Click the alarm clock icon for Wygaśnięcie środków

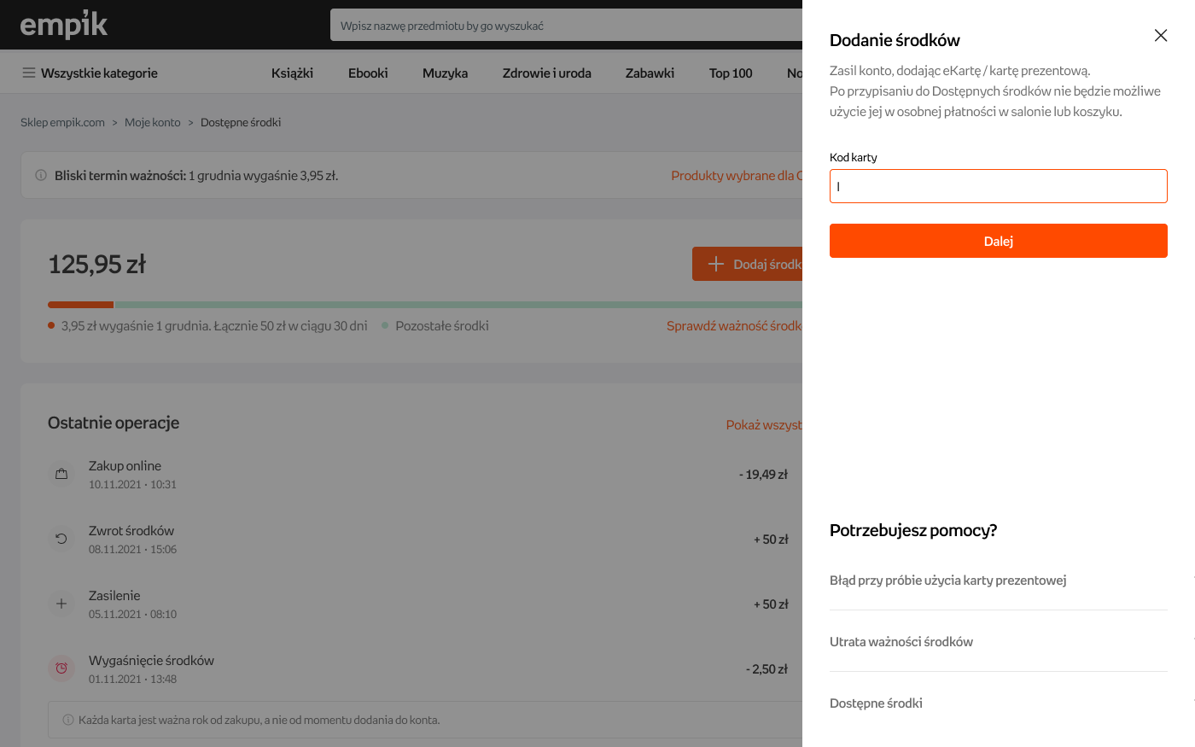(61, 668)
